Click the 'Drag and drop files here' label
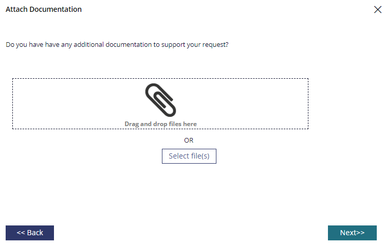Screen dimensions: 385x245 tap(160, 124)
